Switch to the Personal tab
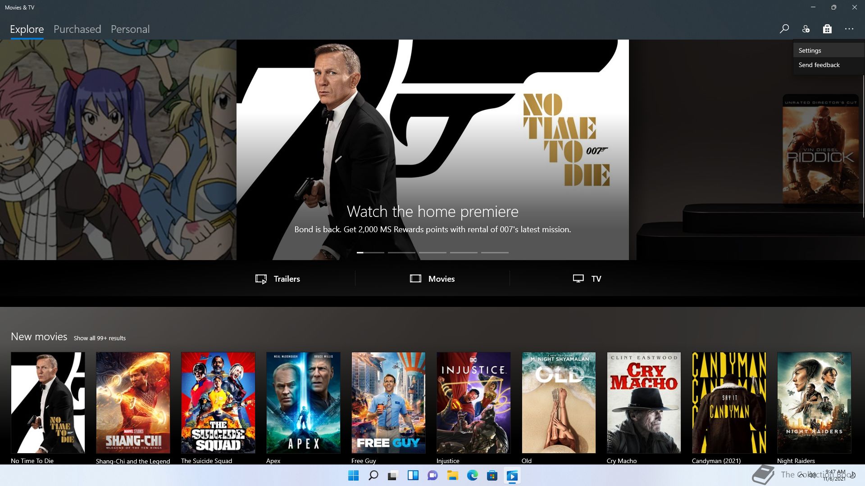Screen dimensions: 865x486 [130, 29]
